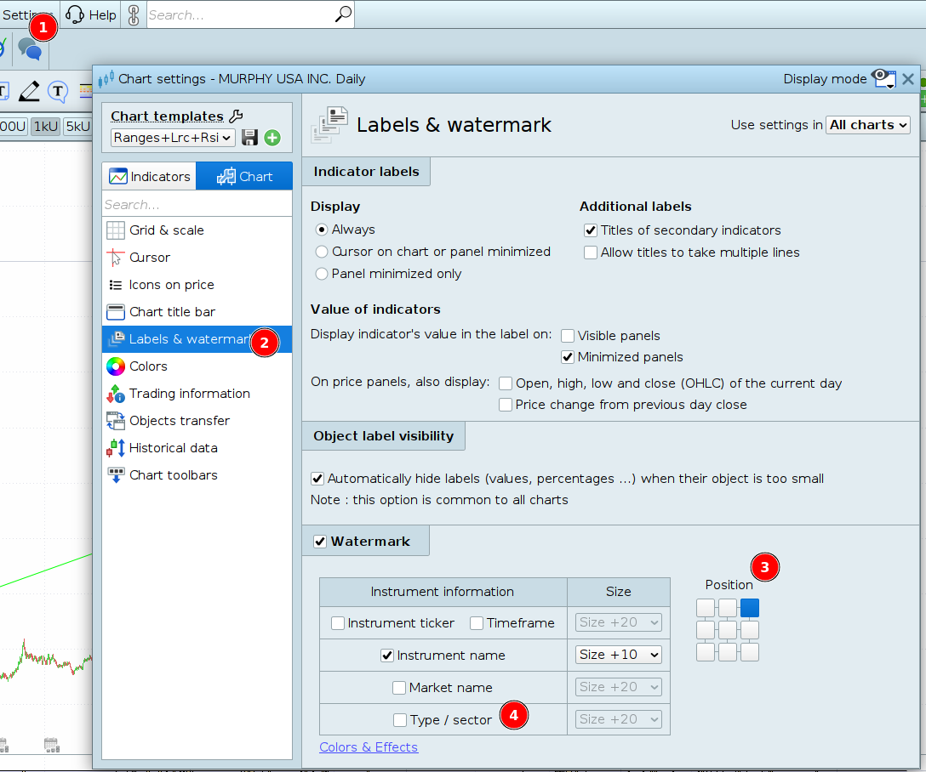The width and height of the screenshot is (926, 772).
Task: Switch to the Indicators tab
Action: point(150,176)
